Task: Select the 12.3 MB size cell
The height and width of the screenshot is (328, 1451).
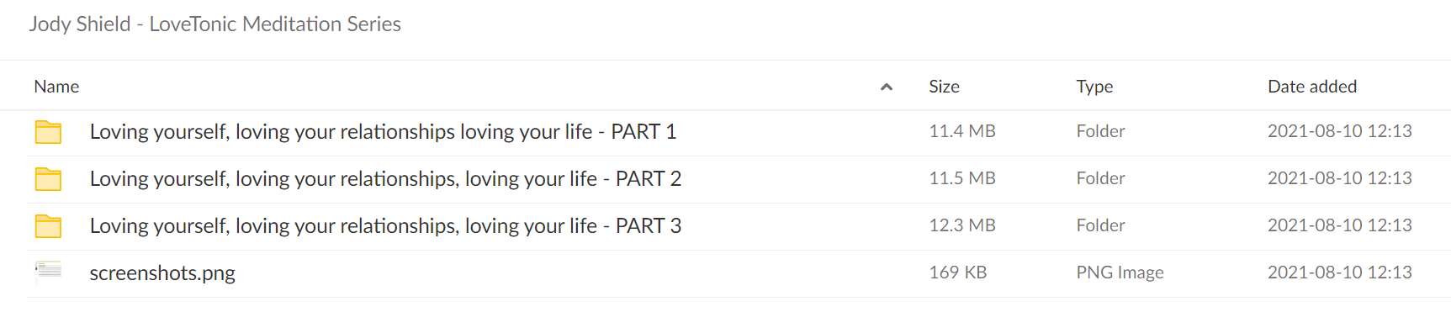Action: (x=962, y=225)
